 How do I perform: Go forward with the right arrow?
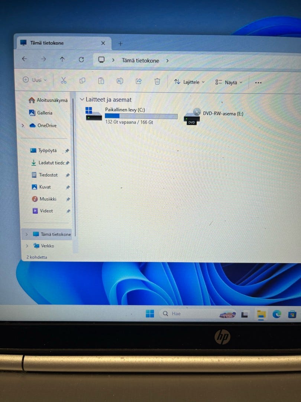(43, 59)
